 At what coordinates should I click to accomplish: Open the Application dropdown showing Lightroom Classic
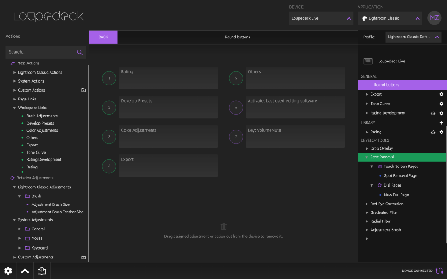pyautogui.click(x=390, y=18)
